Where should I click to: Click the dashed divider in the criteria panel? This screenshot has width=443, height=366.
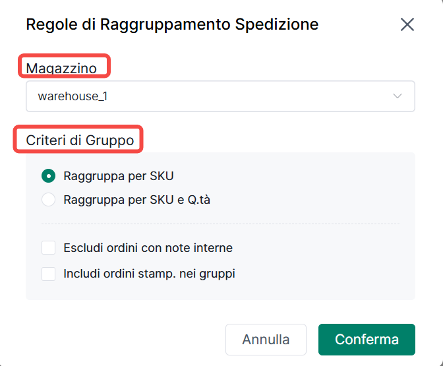tap(220, 224)
